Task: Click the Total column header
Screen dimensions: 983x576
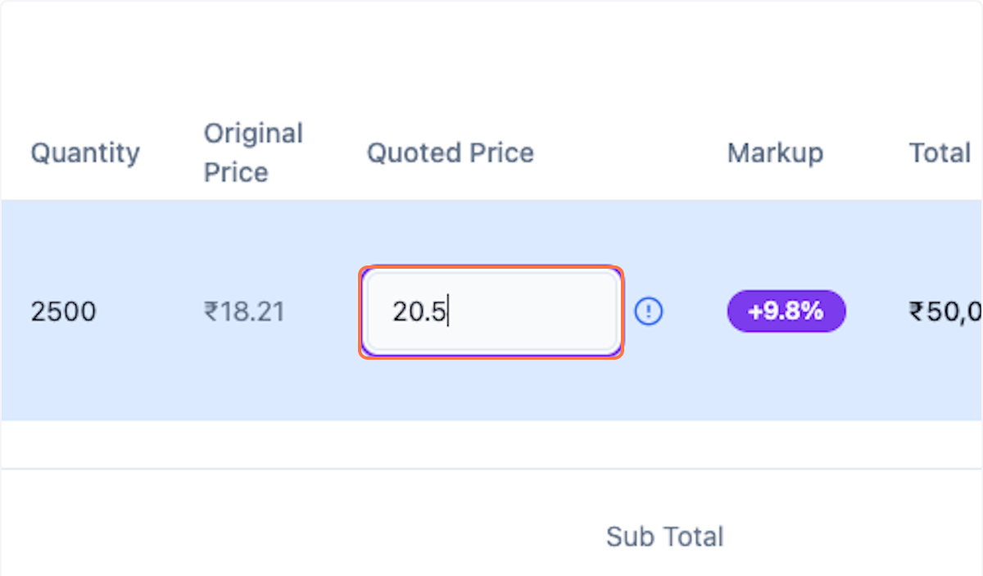Action: [x=940, y=153]
